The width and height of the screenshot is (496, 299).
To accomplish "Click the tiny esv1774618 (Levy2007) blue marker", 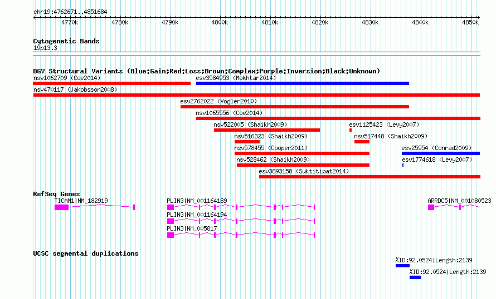I will tap(403, 165).
